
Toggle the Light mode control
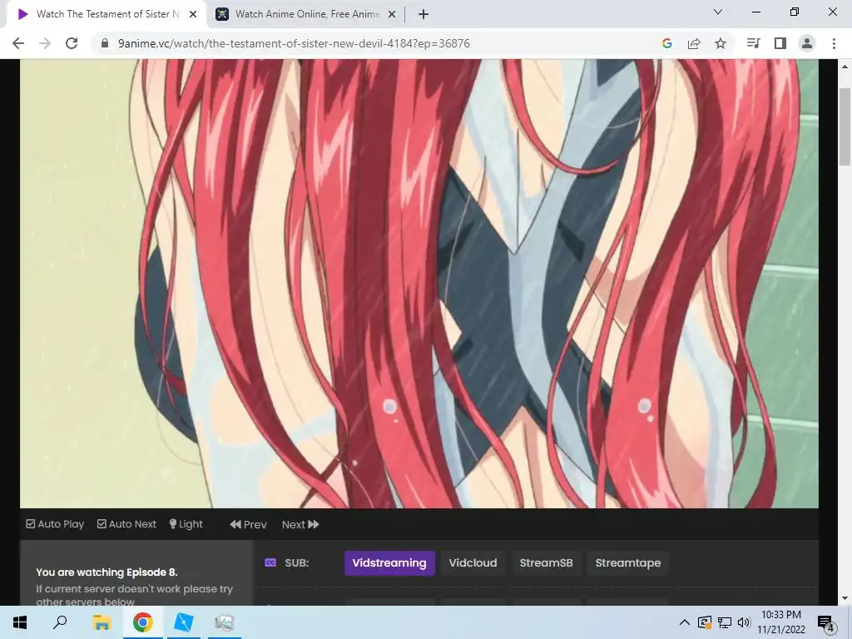tap(186, 524)
